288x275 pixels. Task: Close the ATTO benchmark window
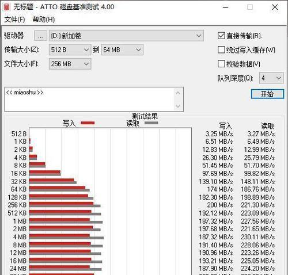click(275, 7)
